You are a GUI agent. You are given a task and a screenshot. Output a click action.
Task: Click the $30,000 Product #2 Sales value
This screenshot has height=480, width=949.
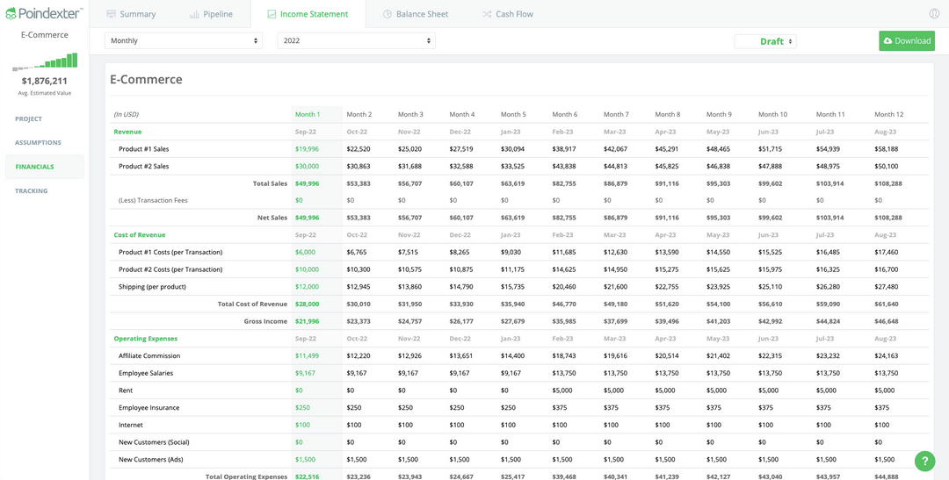point(307,166)
